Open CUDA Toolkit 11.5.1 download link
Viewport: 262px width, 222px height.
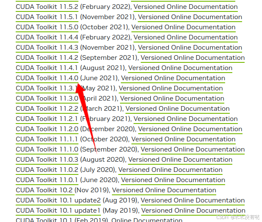(47, 17)
